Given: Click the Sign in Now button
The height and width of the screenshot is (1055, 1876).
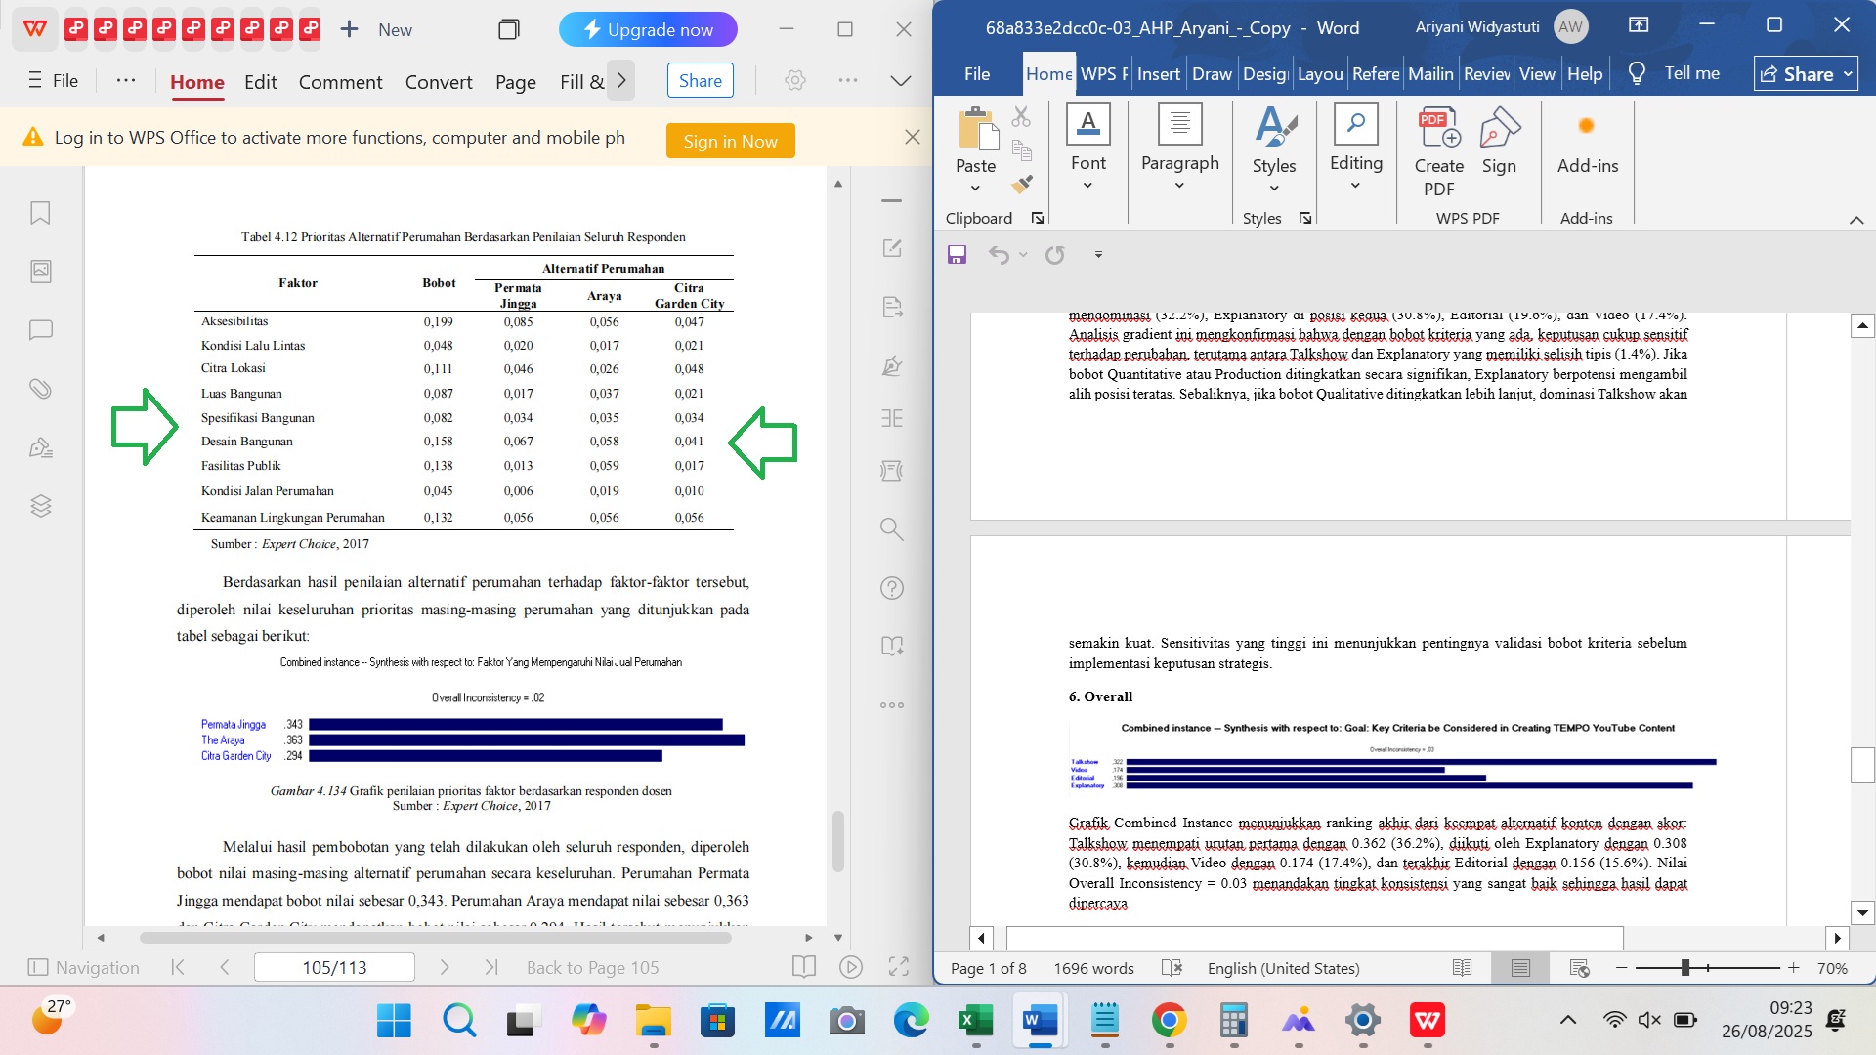Looking at the screenshot, I should click(730, 141).
